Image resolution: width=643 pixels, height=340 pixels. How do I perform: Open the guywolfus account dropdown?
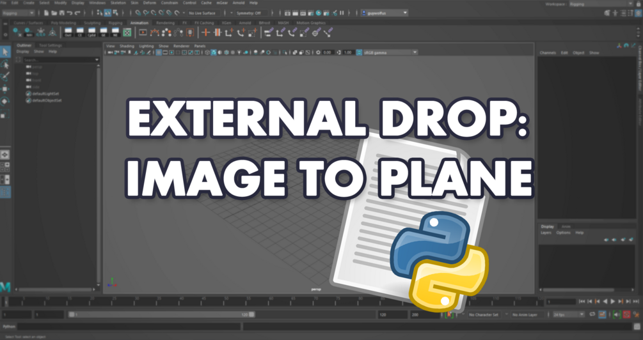pos(385,13)
